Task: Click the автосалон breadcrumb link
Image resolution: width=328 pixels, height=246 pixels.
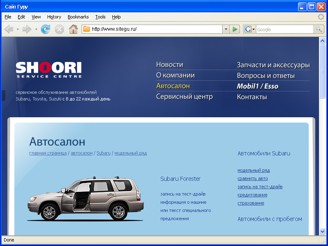Action: (82, 153)
